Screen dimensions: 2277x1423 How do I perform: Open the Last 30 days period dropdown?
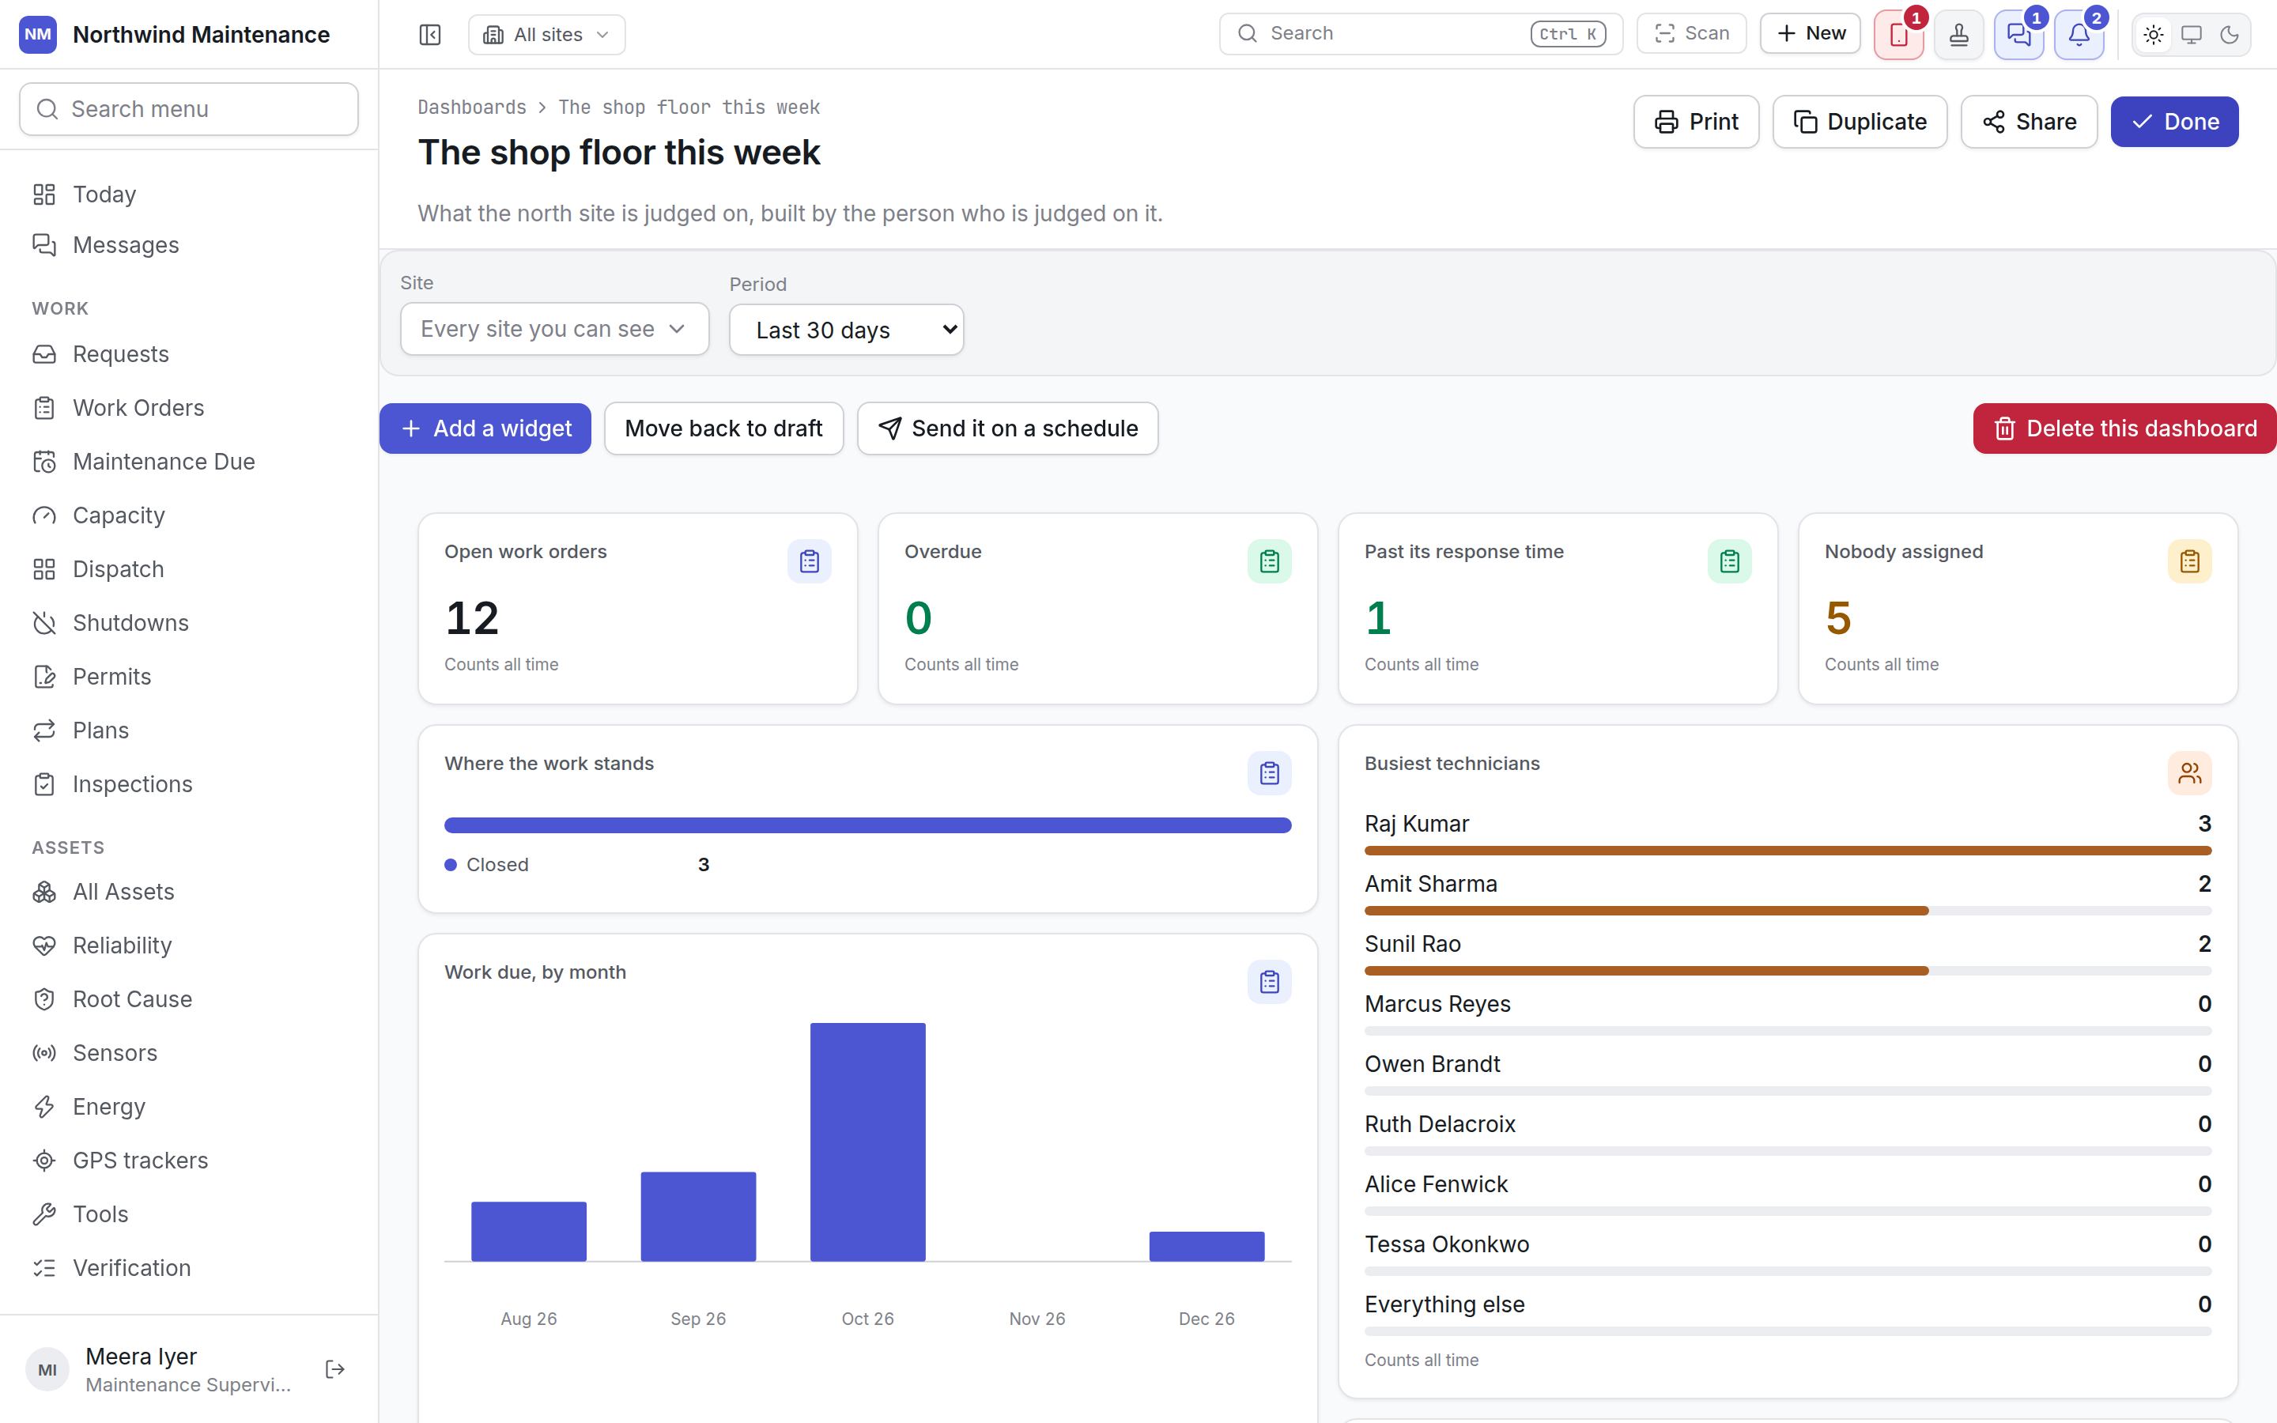pos(846,330)
